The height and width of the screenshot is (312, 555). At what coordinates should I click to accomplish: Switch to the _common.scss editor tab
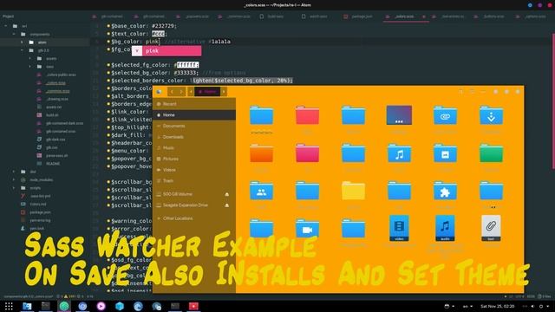(239, 16)
